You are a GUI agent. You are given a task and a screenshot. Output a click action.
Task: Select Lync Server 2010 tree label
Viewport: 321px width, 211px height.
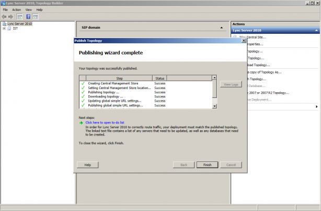20,24
